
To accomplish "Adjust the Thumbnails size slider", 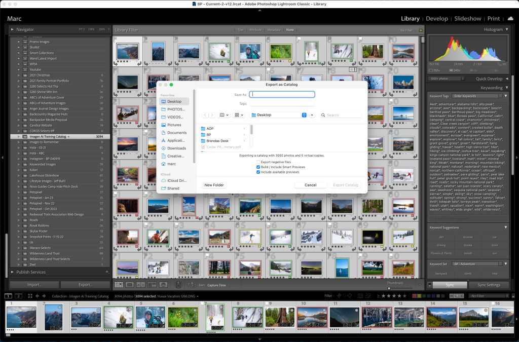I will click(x=389, y=288).
